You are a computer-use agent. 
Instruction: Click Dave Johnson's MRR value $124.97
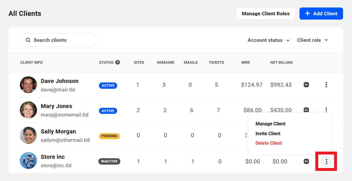point(252,85)
